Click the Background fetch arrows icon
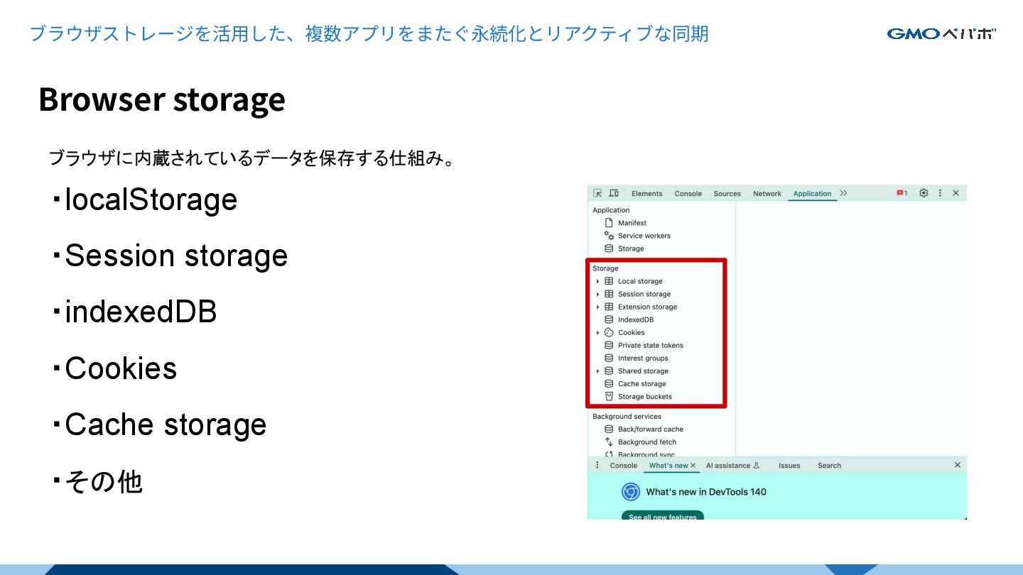The image size is (1023, 575). coord(609,442)
